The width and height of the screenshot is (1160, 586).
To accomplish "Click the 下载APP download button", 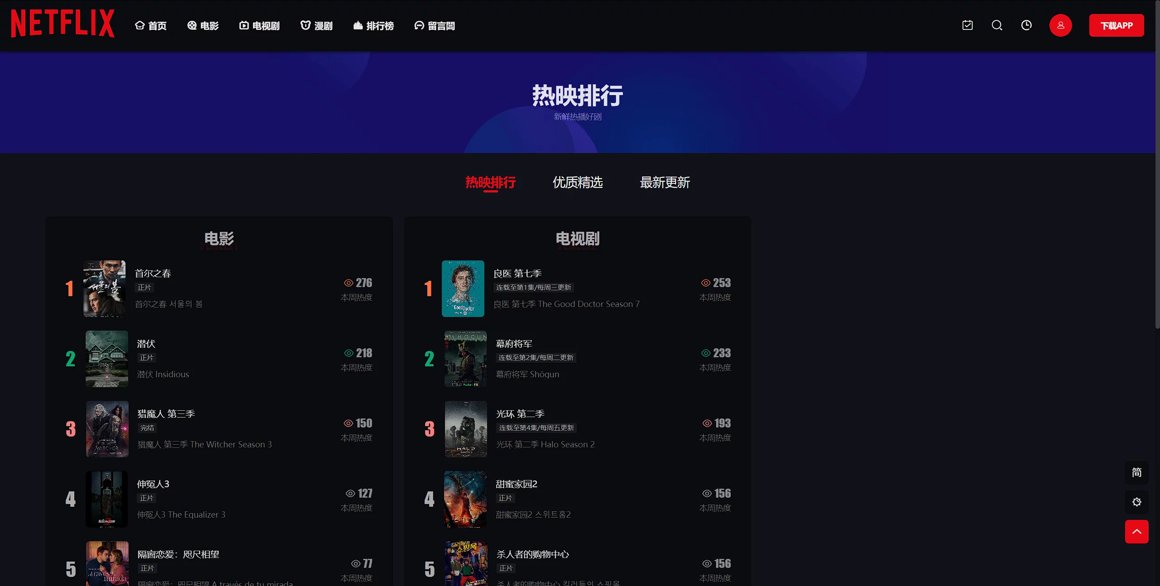I will [x=1116, y=25].
